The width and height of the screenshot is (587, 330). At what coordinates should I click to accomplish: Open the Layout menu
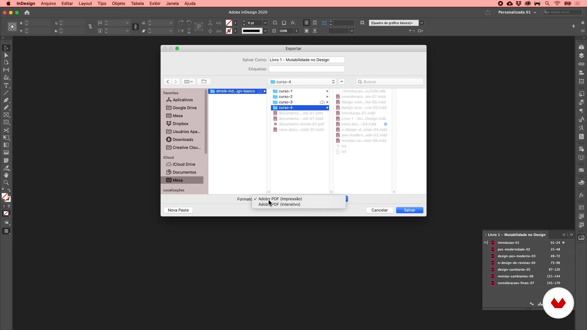(85, 3)
